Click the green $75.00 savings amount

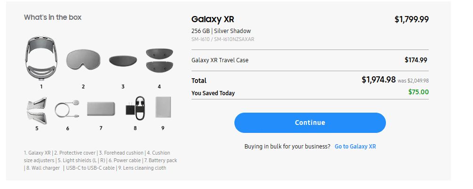(418, 92)
